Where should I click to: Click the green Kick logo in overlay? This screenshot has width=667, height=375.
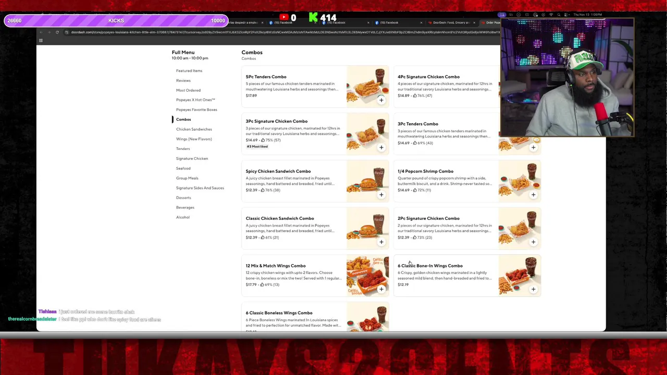[313, 18]
